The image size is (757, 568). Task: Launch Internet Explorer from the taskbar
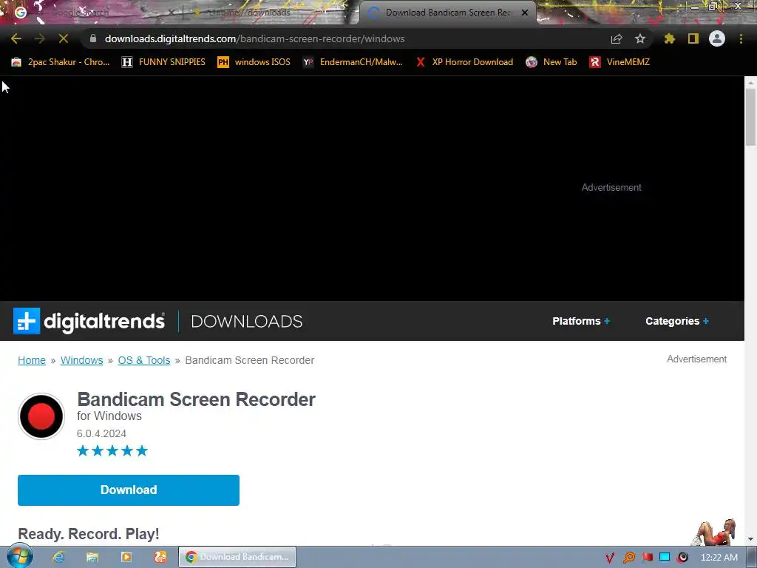click(58, 558)
